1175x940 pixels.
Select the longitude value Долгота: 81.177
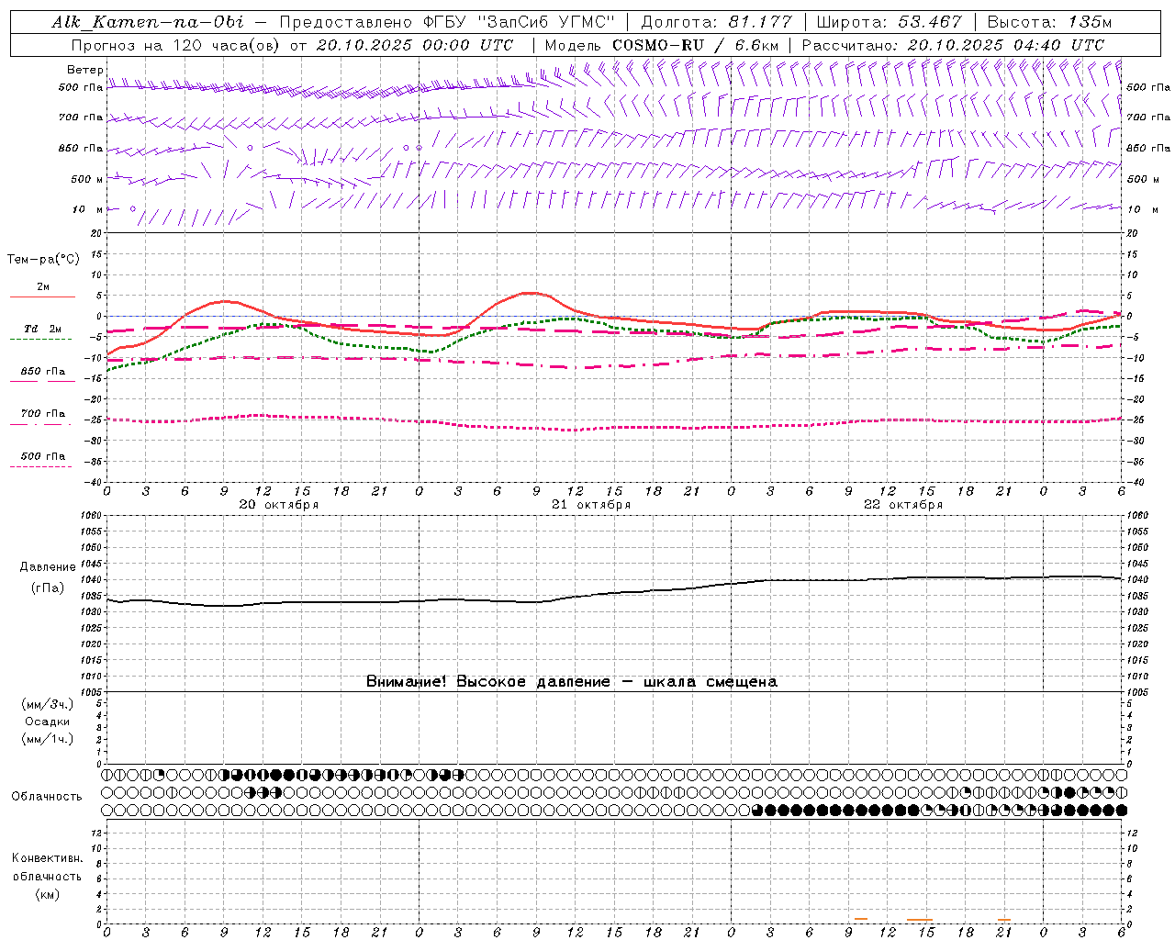tap(715, 22)
